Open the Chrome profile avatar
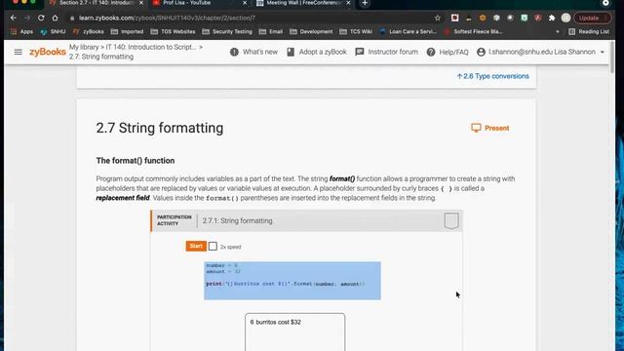Viewport: 624px width, 351px height. pyautogui.click(x=565, y=18)
